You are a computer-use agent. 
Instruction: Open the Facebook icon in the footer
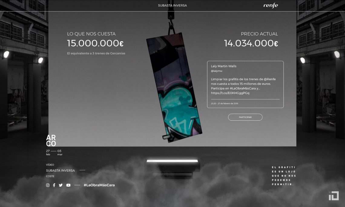pyautogui.click(x=54, y=185)
